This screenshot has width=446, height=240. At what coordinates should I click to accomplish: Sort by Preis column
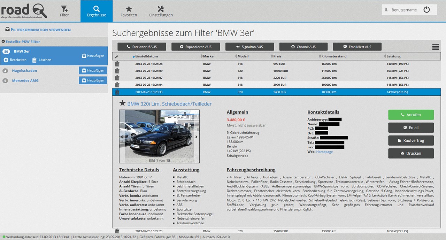(x=277, y=56)
